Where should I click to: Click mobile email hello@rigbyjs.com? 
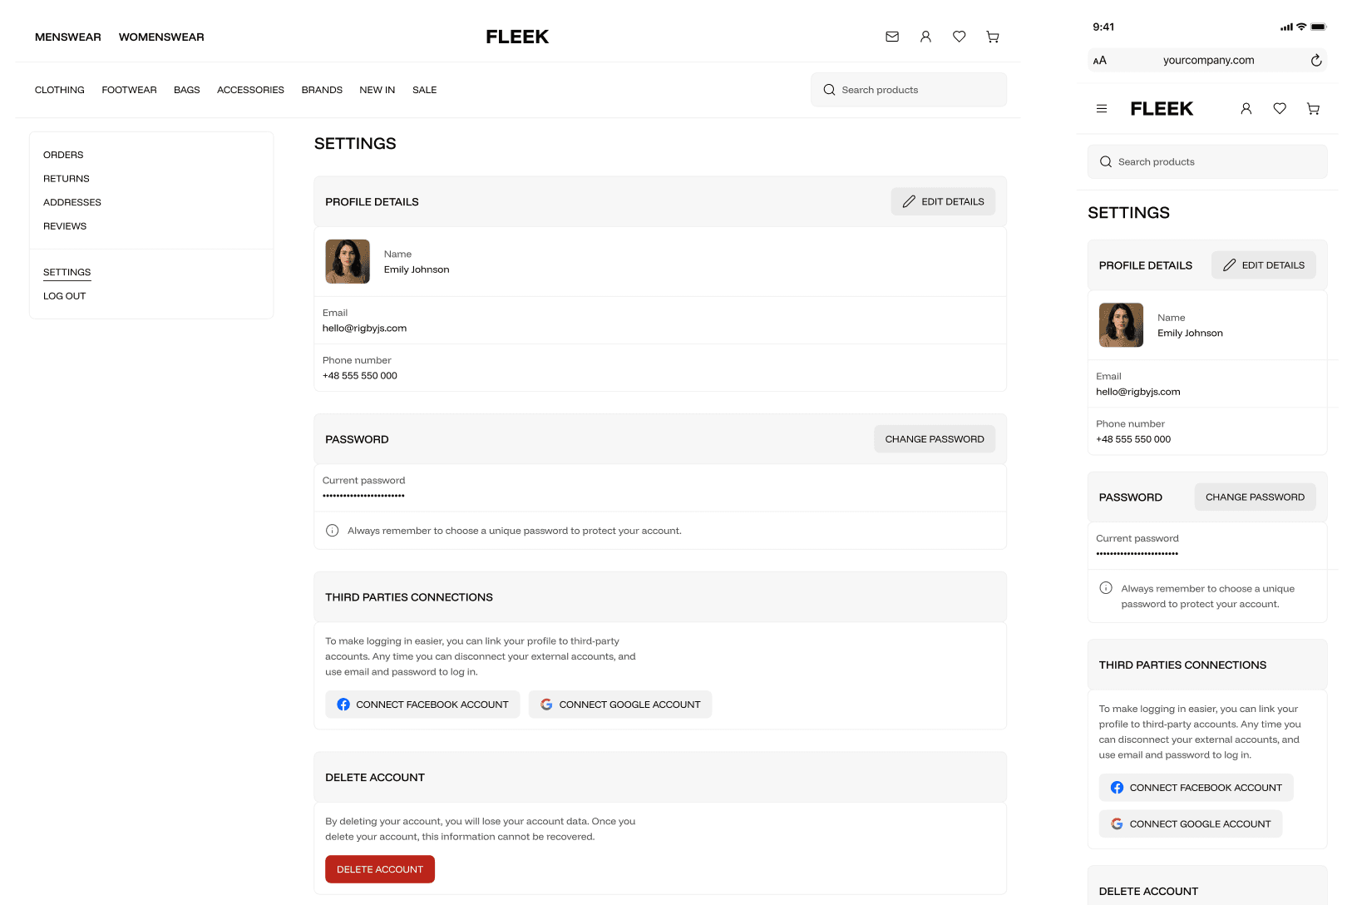point(1138,392)
